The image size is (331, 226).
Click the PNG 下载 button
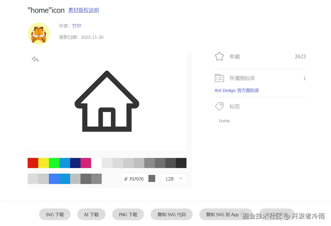pos(128,214)
